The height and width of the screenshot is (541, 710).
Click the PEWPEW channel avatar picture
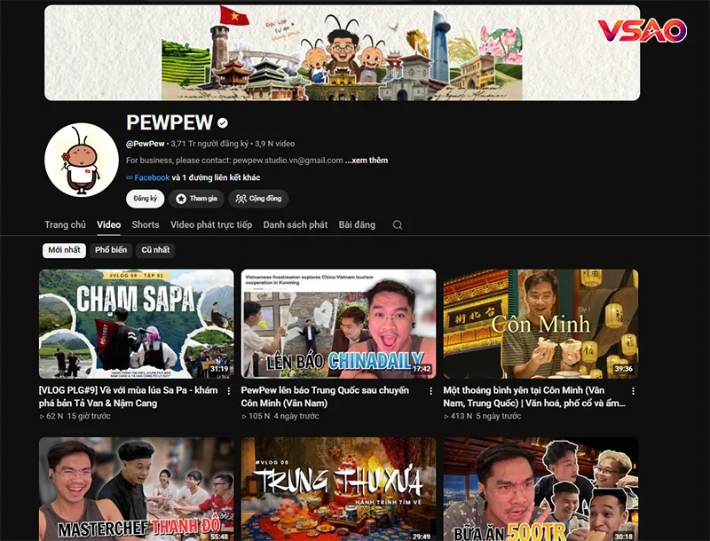pos(82,160)
